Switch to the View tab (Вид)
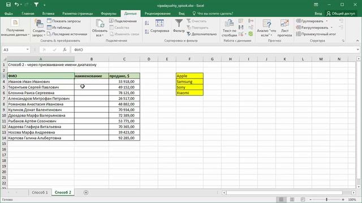 tap(182, 14)
